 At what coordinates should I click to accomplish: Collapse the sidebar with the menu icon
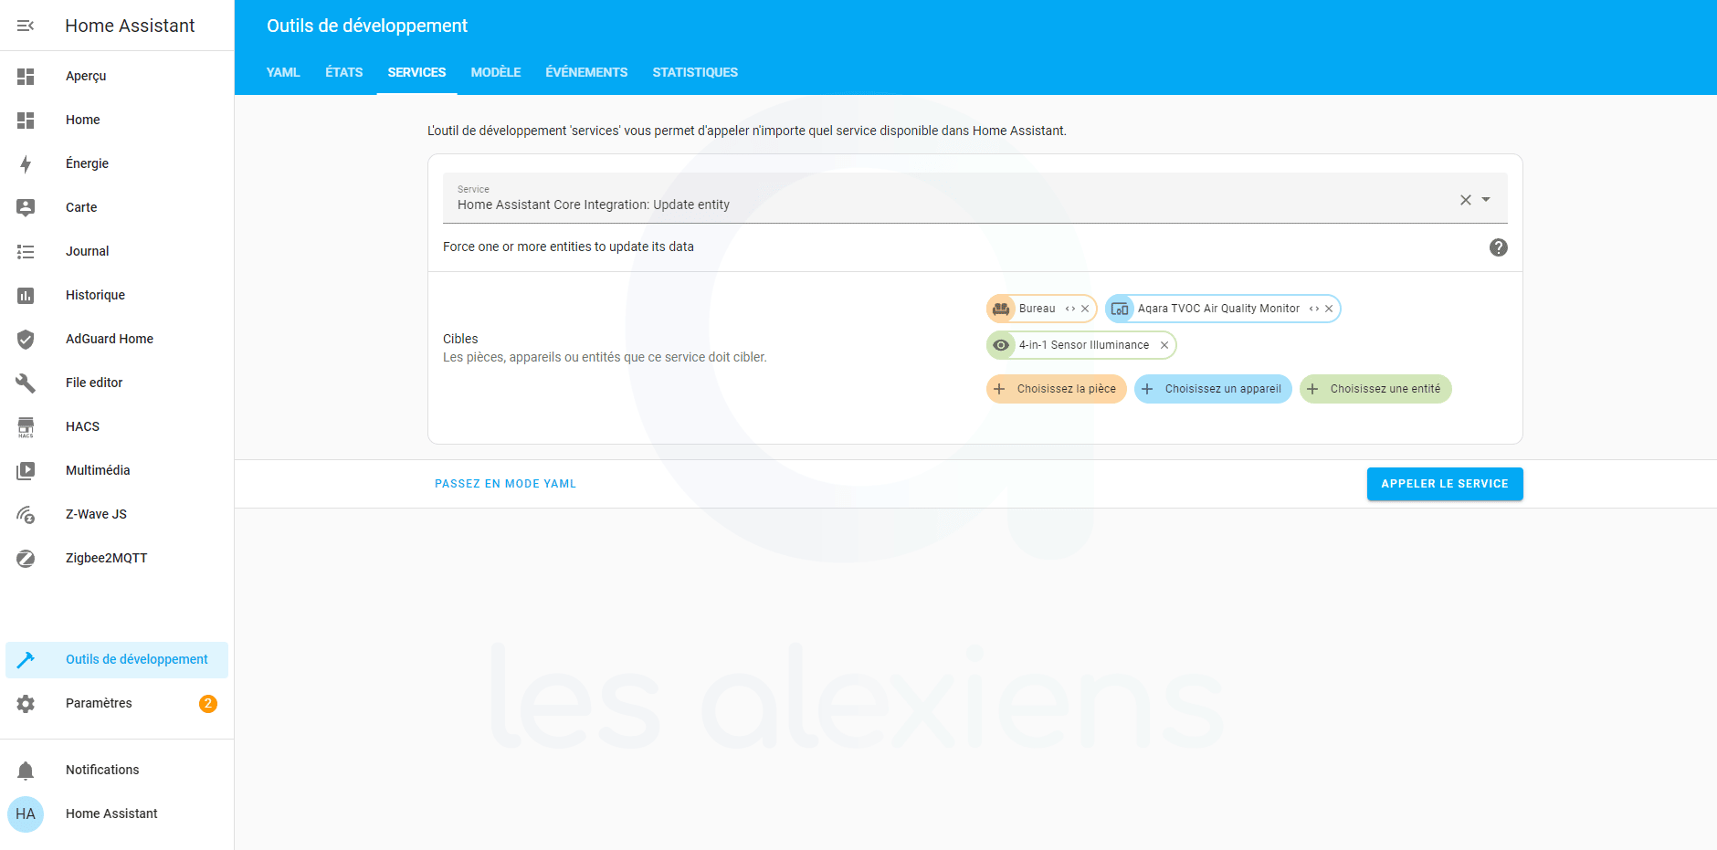click(x=26, y=26)
